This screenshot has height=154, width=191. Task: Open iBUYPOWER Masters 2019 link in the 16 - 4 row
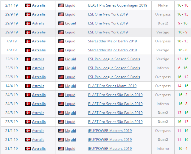coord(110,149)
